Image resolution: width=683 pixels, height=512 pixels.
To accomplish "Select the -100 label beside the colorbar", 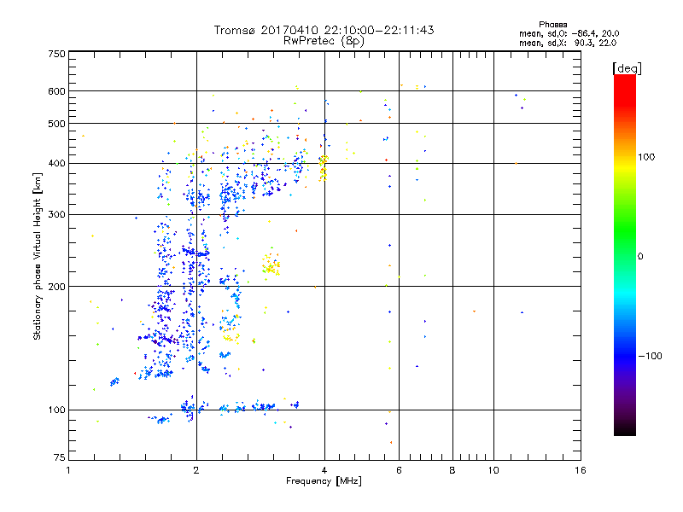I will pyautogui.click(x=651, y=356).
